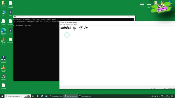Click the Command Prompt C:\Windows\system32> prompt line

coord(23,26)
